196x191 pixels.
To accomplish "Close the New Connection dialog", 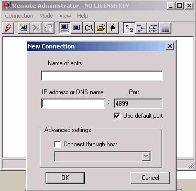I will [170, 46].
